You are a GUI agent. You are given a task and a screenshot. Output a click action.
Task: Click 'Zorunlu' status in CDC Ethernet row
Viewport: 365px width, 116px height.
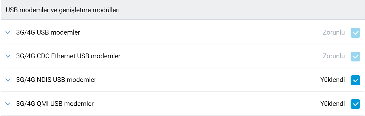click(334, 56)
